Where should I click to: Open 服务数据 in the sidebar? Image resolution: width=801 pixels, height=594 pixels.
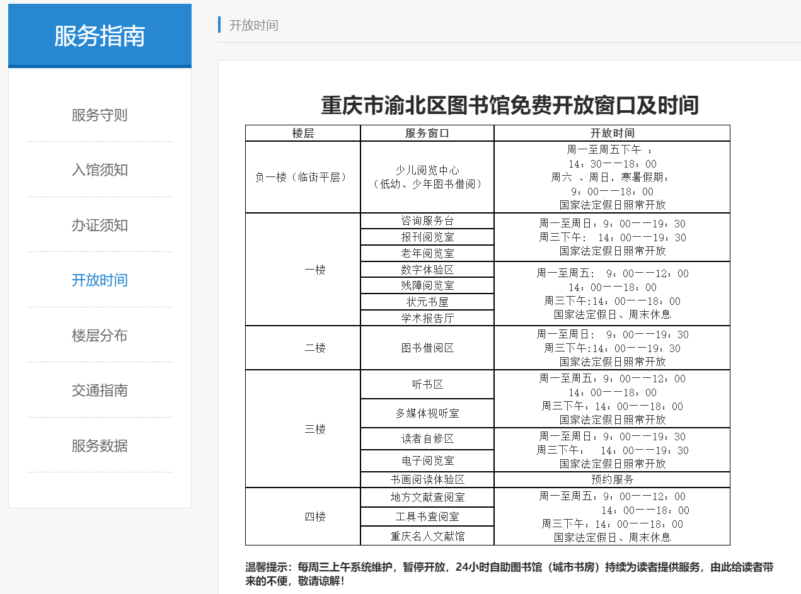(100, 446)
